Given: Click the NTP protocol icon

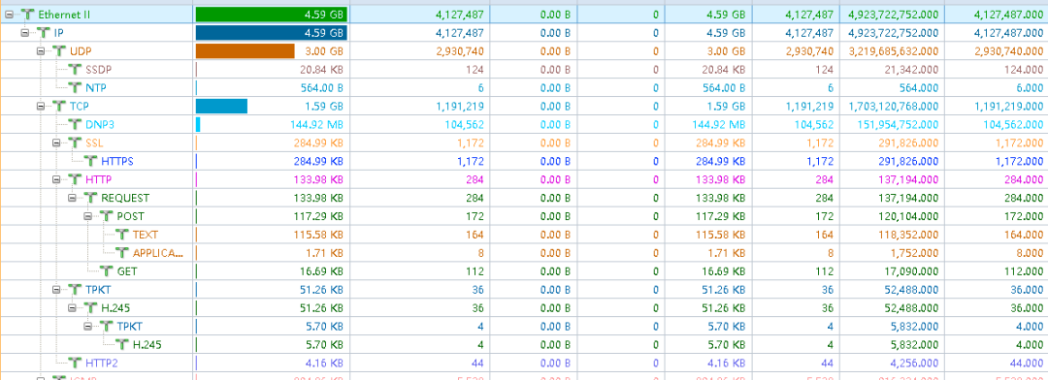Looking at the screenshot, I should point(75,87).
